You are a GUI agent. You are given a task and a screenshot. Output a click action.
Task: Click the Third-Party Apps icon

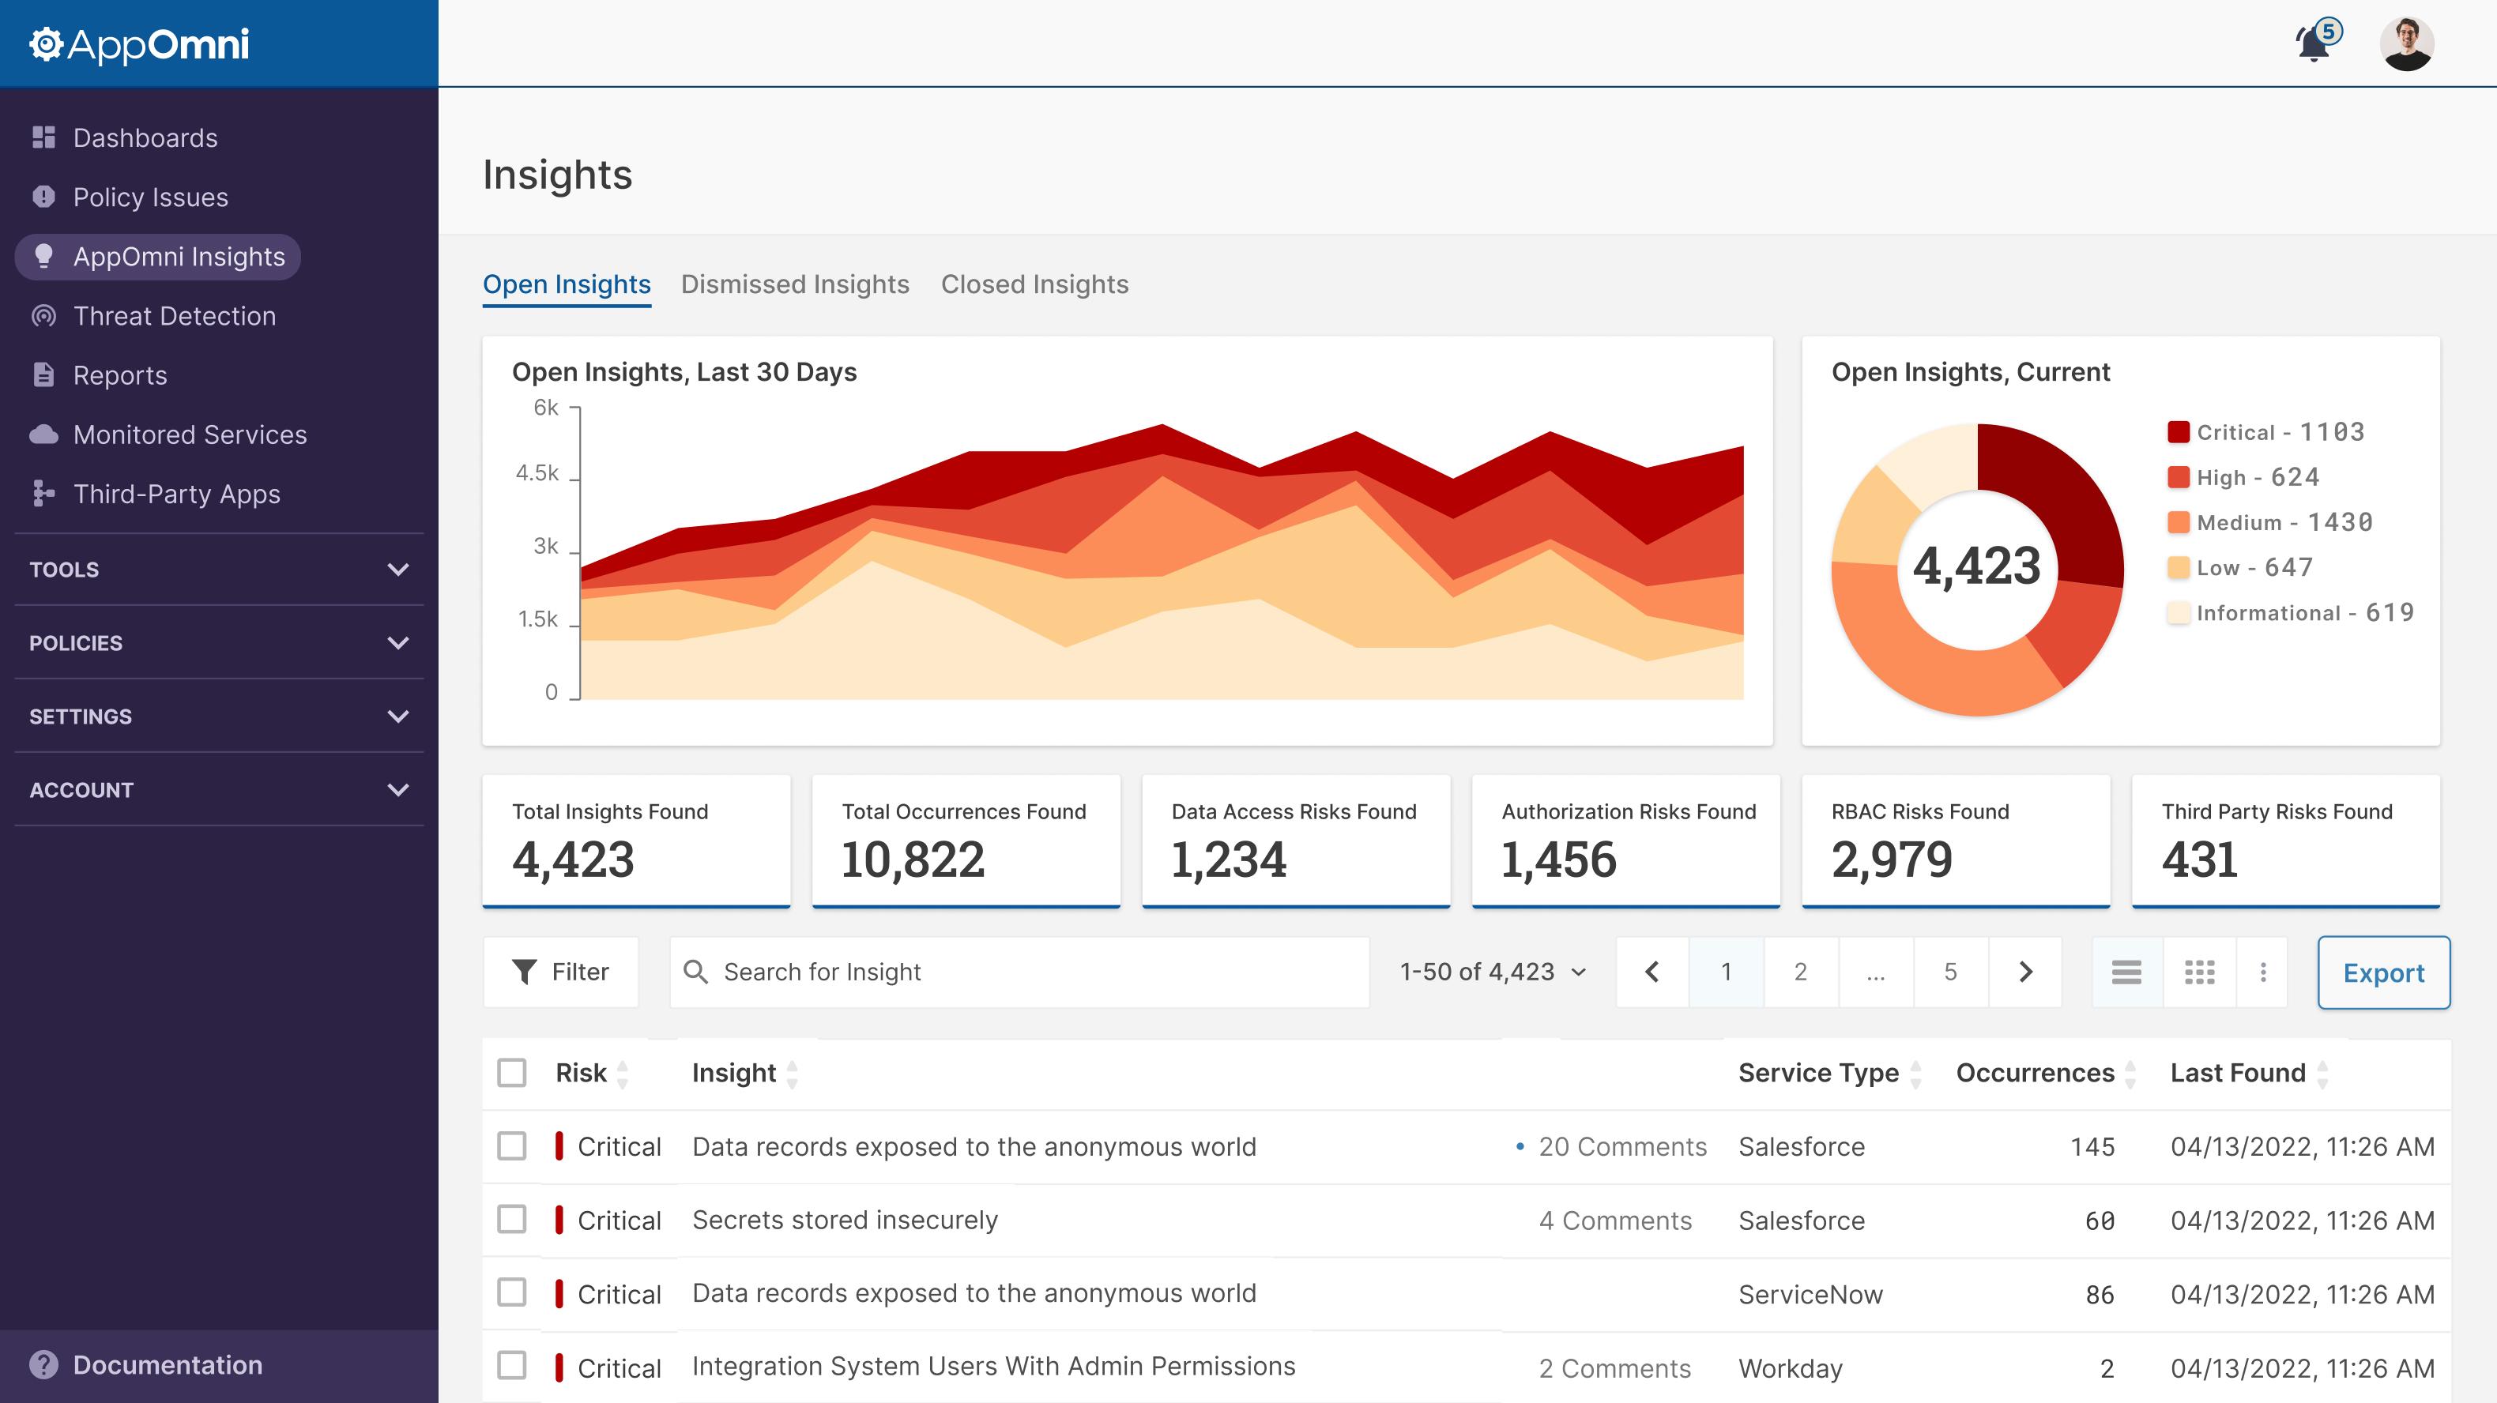click(43, 495)
